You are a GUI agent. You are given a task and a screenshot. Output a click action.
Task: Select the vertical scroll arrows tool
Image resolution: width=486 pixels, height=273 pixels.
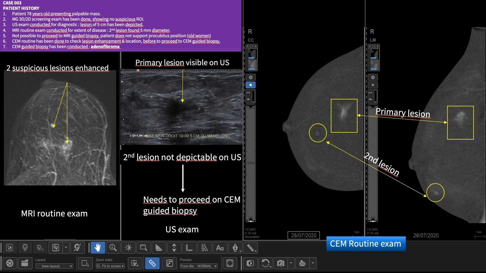(174, 248)
